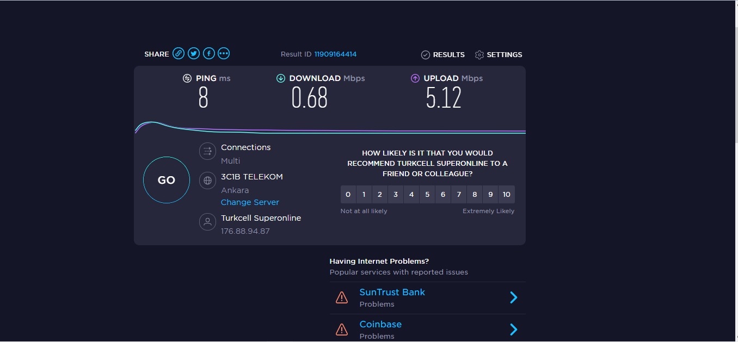Click the globe server icon
This screenshot has height=342, width=738.
207,181
